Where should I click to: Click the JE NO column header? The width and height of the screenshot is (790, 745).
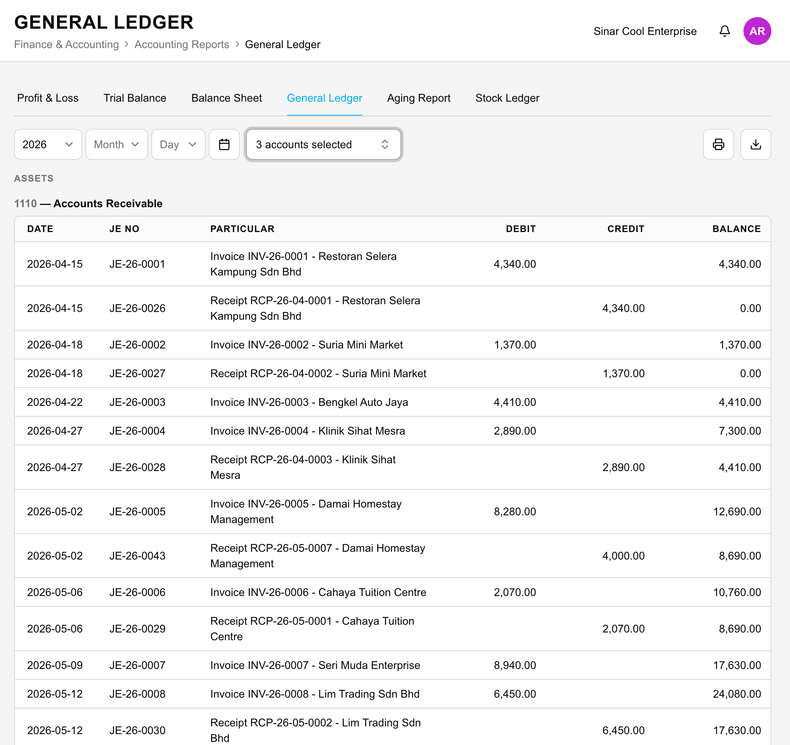(125, 229)
